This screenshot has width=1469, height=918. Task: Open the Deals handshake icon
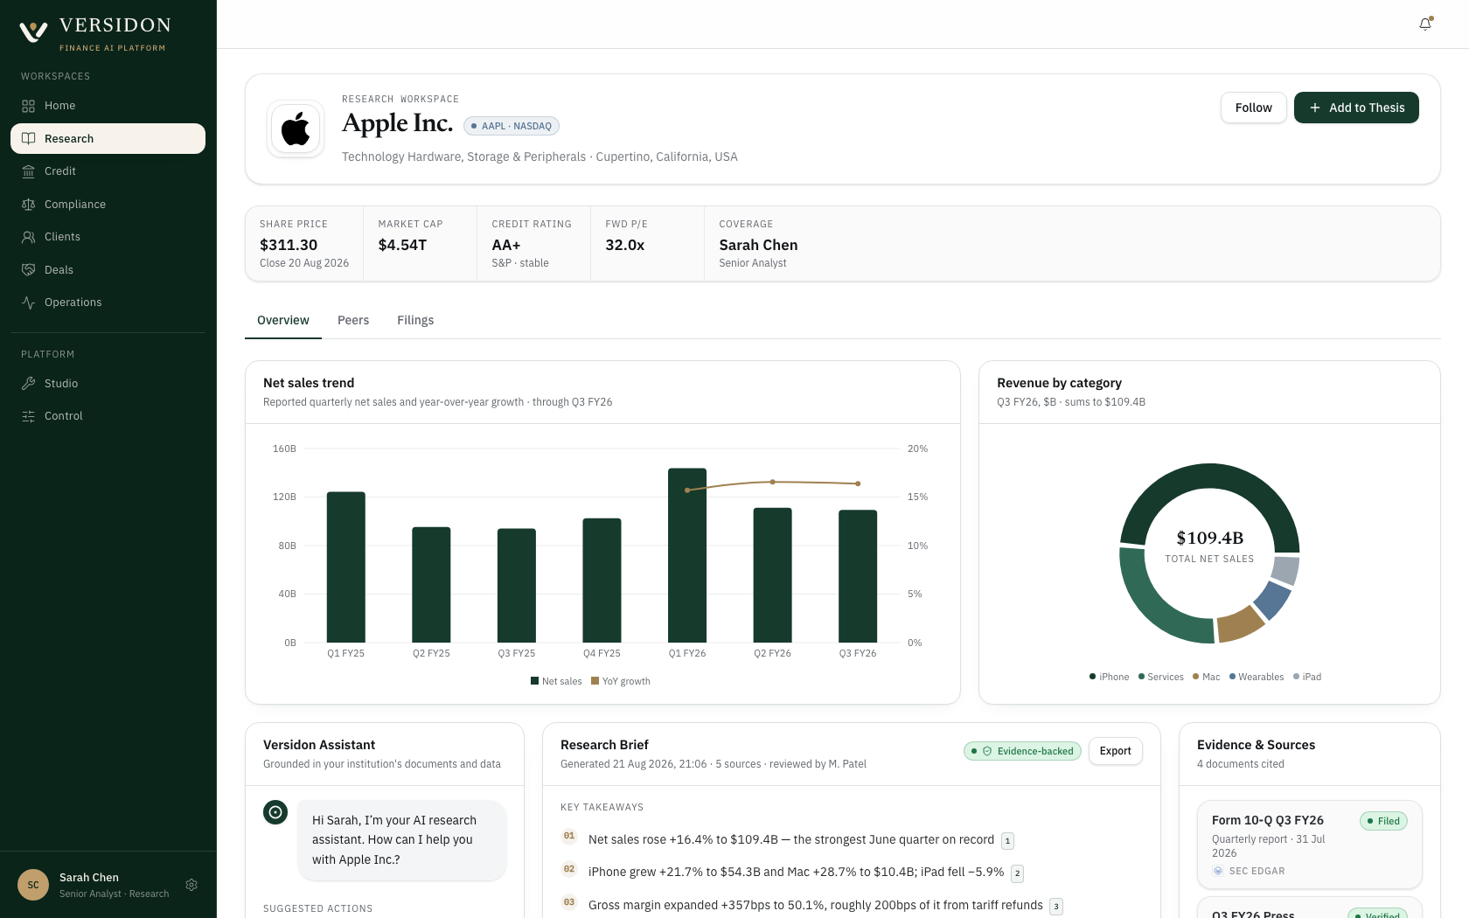coord(28,269)
